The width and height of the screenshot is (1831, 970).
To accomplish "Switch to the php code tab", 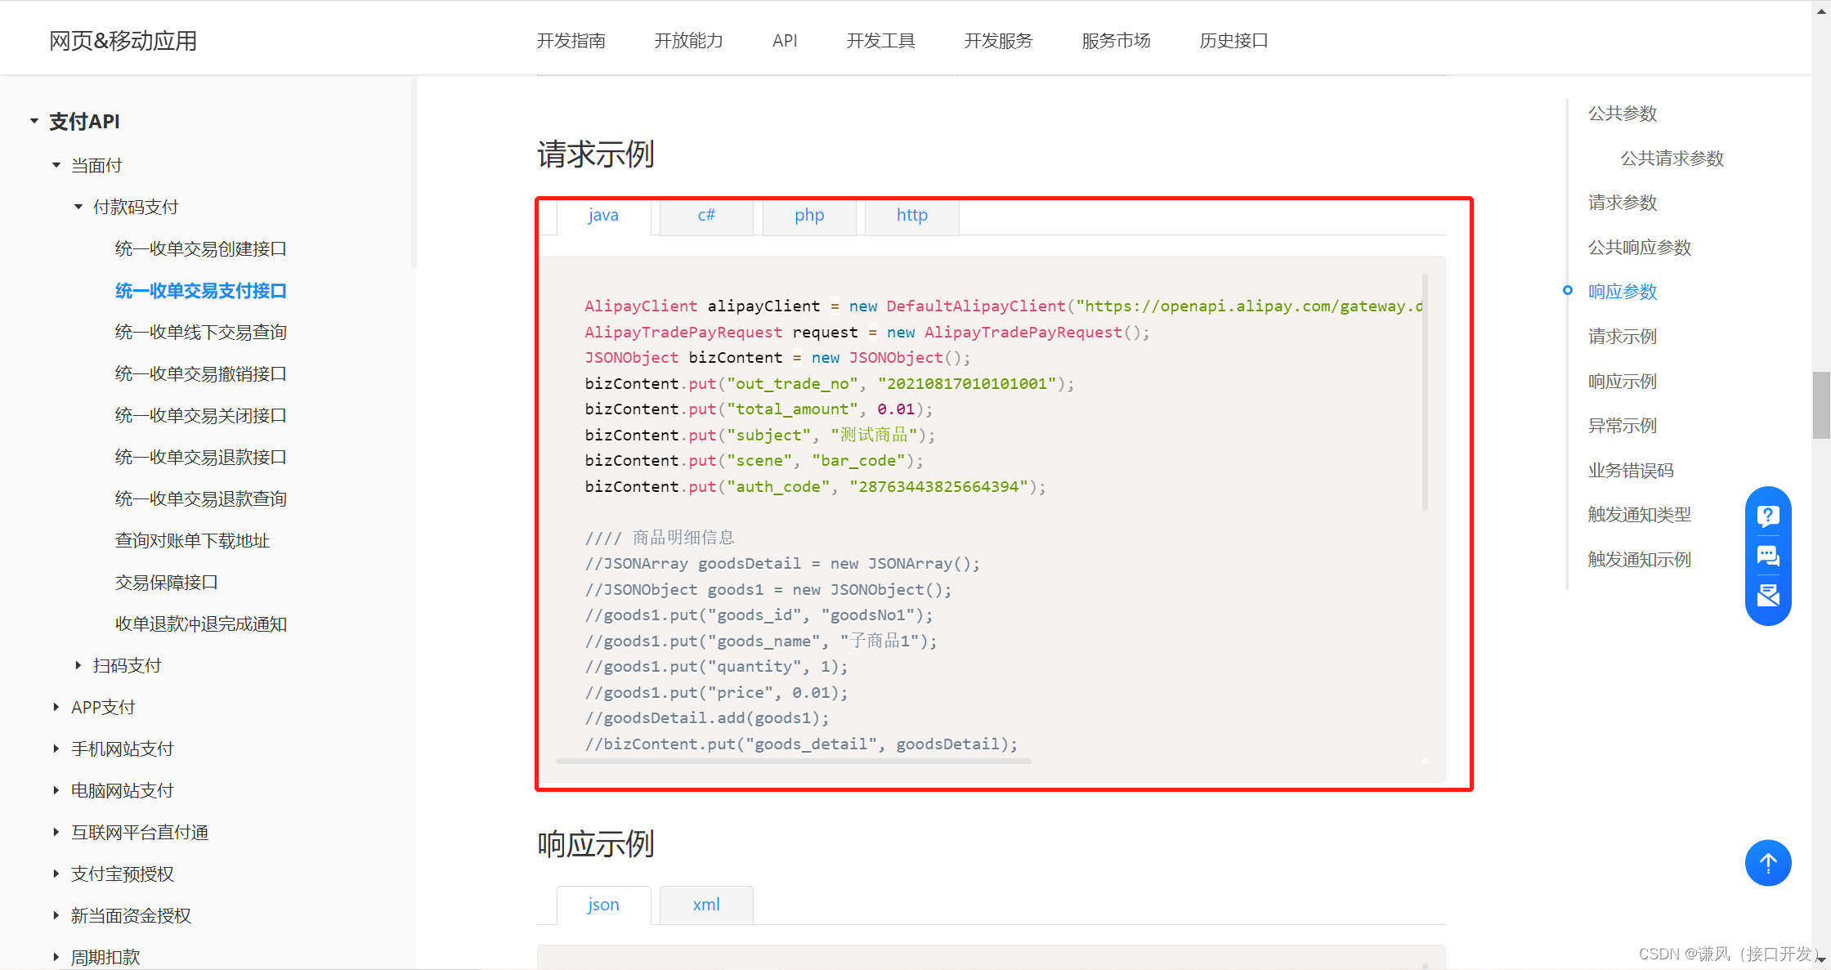I will pyautogui.click(x=809, y=216).
